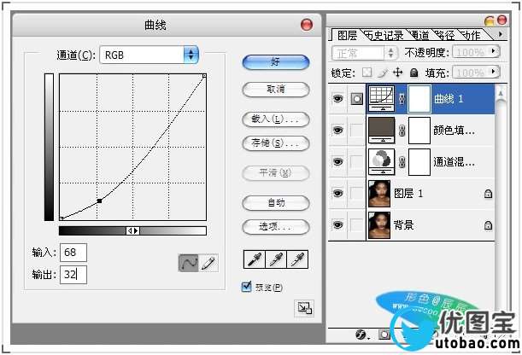The image size is (522, 355).
Task: Click the 曲线 1 layer mask thumbnail
Action: coord(419,98)
